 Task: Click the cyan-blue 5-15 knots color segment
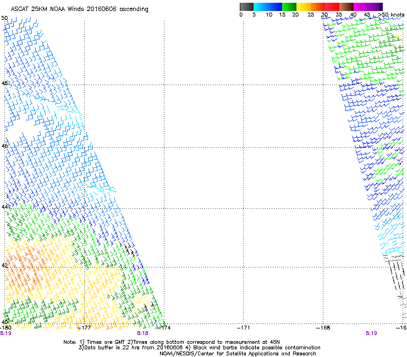pos(268,7)
